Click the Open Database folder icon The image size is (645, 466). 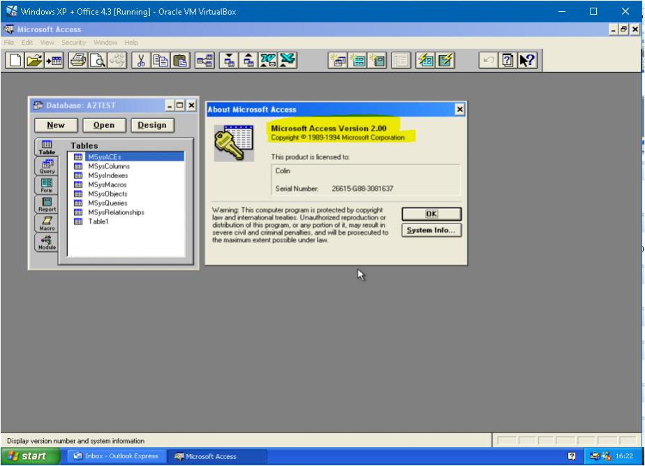click(x=34, y=61)
